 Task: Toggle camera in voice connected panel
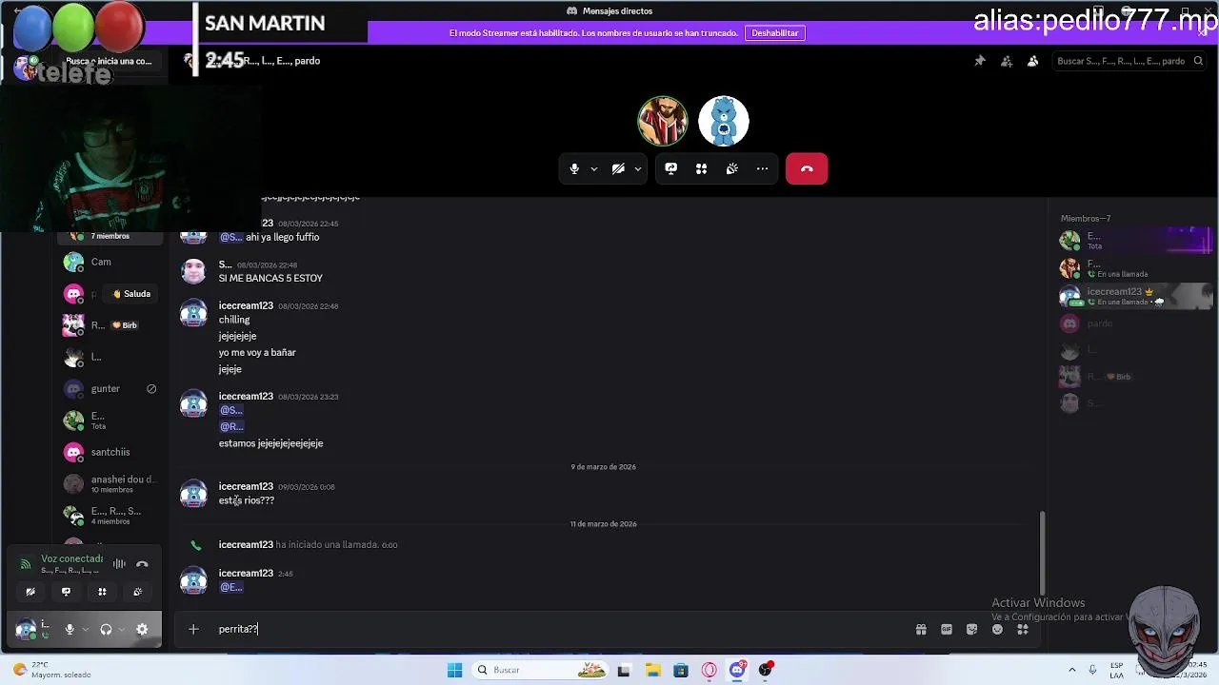pyautogui.click(x=30, y=592)
